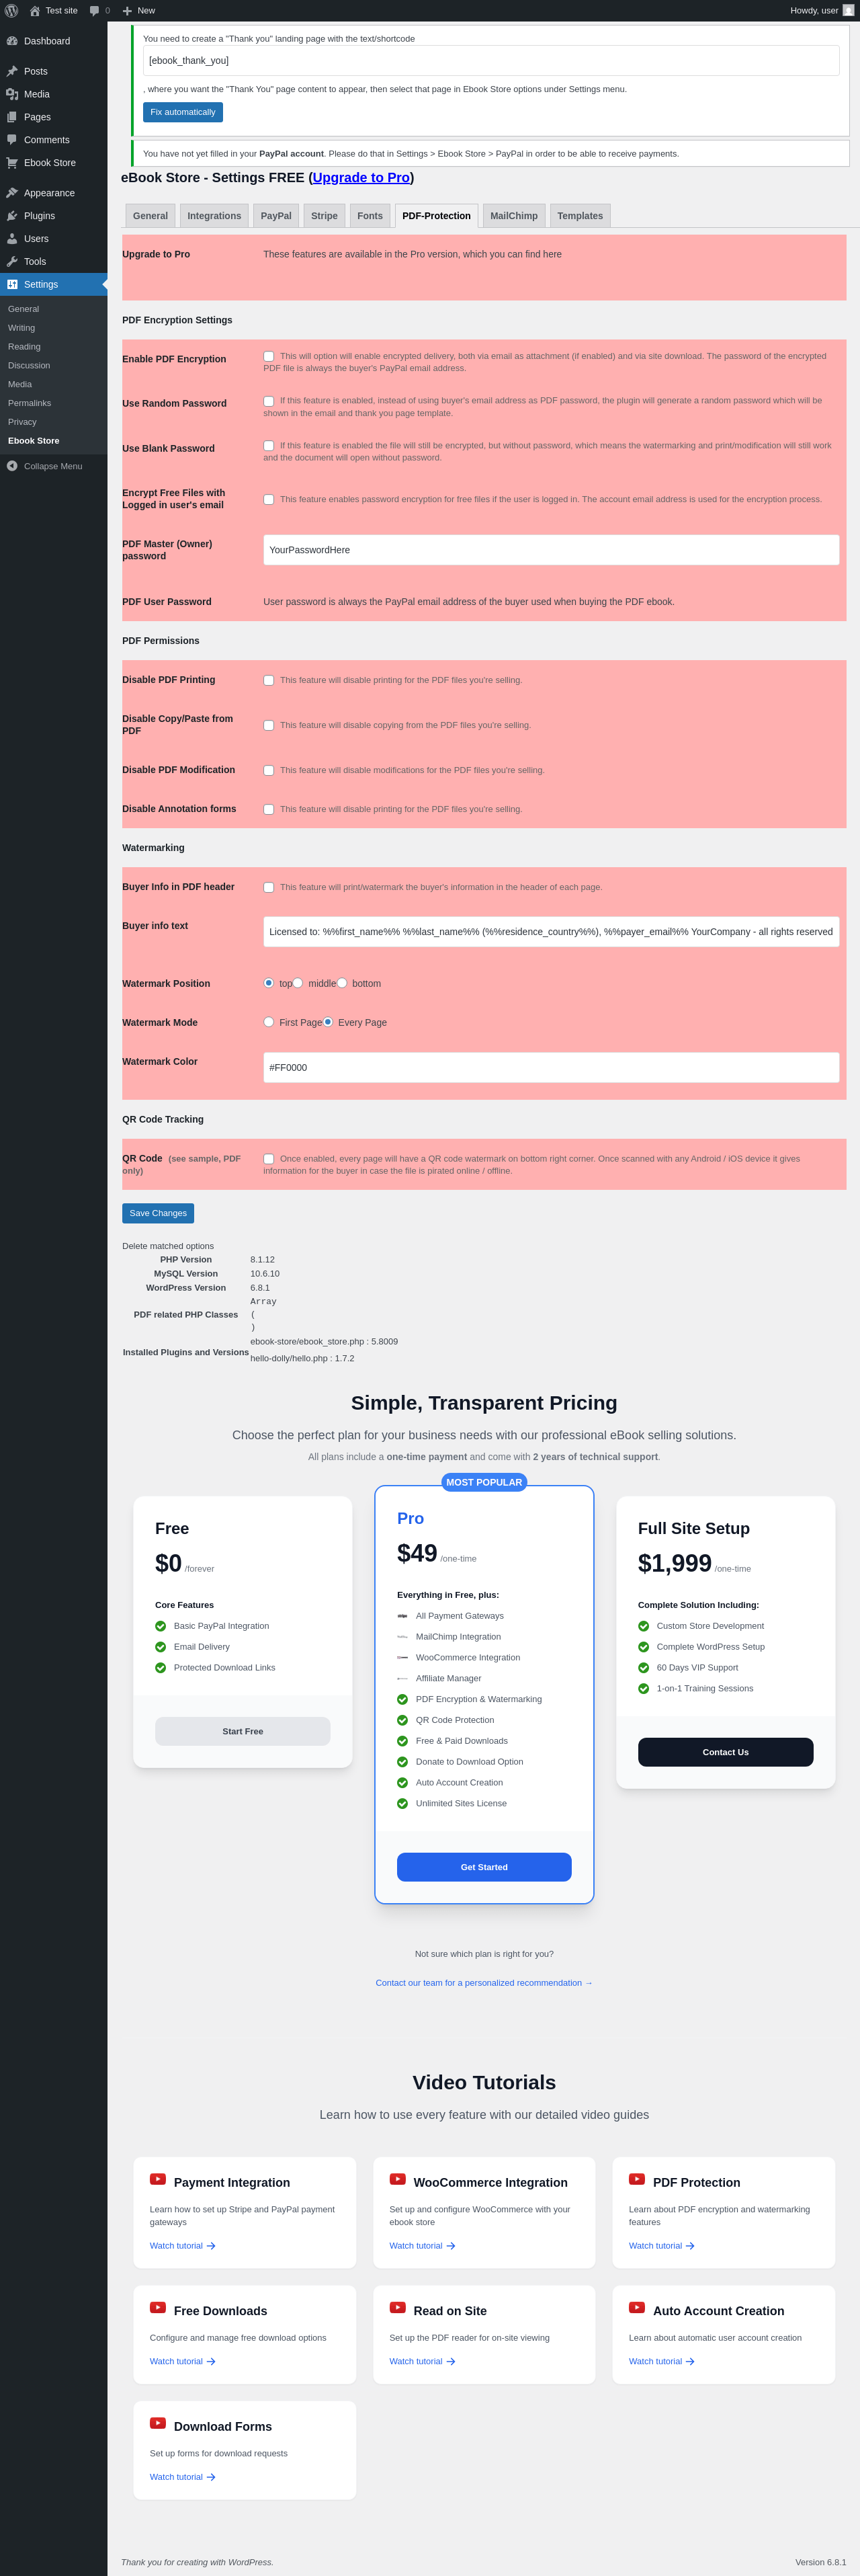Choose First Page watermark mode
860x2576 pixels.
268,1022
